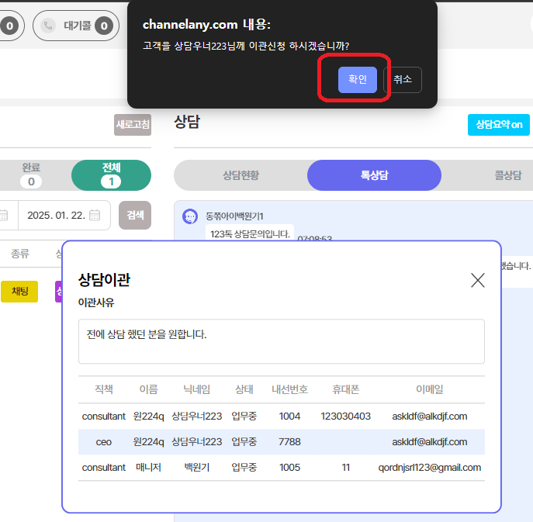Screen dimensions: 533x522
Task: Click the 새로고침 refresh button
Action: point(133,124)
